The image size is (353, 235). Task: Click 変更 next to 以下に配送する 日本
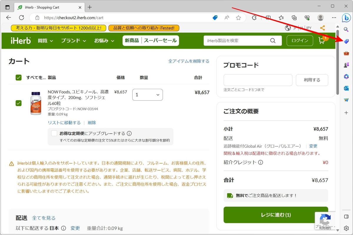coord(75,228)
